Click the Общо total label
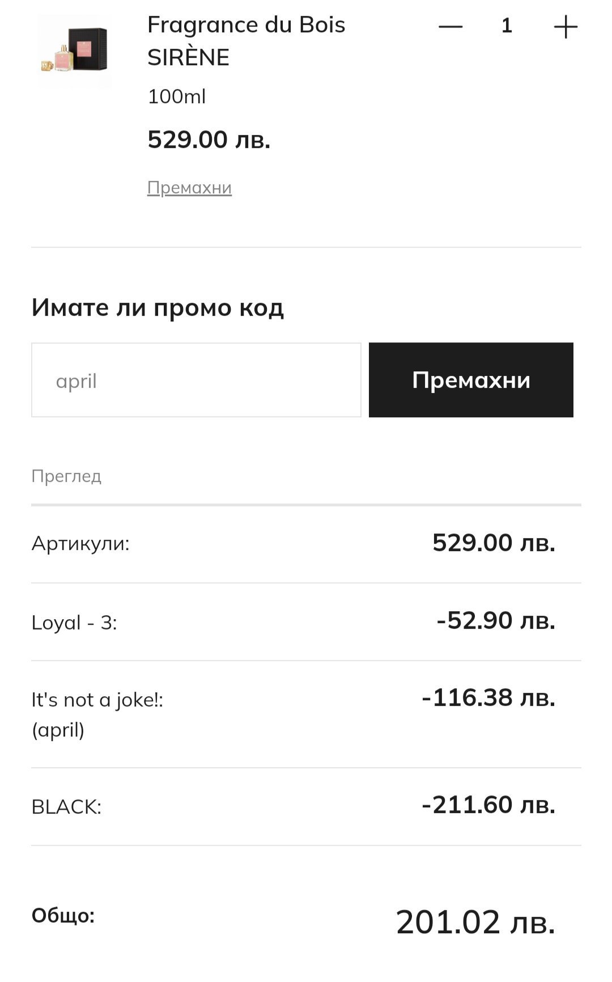The image size is (612, 982). pyautogui.click(x=63, y=915)
